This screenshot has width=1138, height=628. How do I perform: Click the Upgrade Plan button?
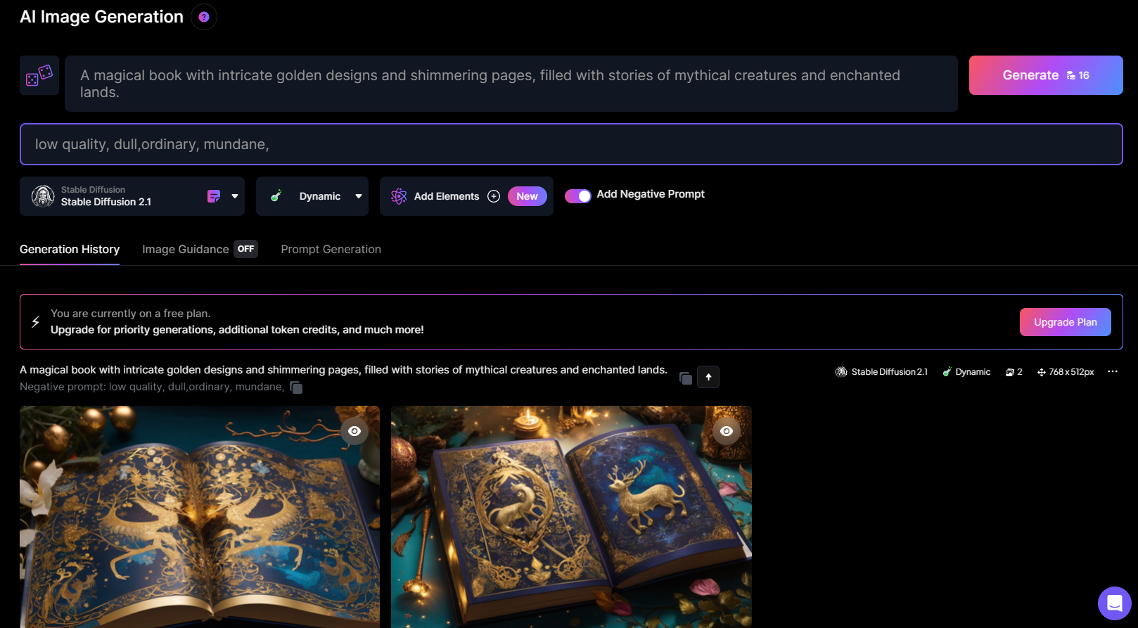1066,322
